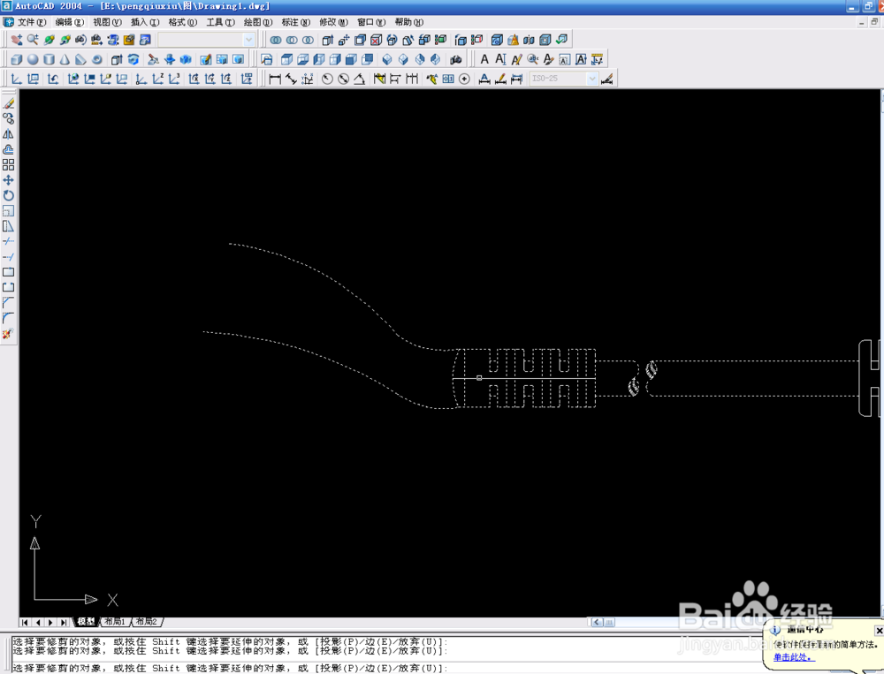The height and width of the screenshot is (674, 884).
Task: Open the 帮助(H) menu
Action: coord(408,22)
